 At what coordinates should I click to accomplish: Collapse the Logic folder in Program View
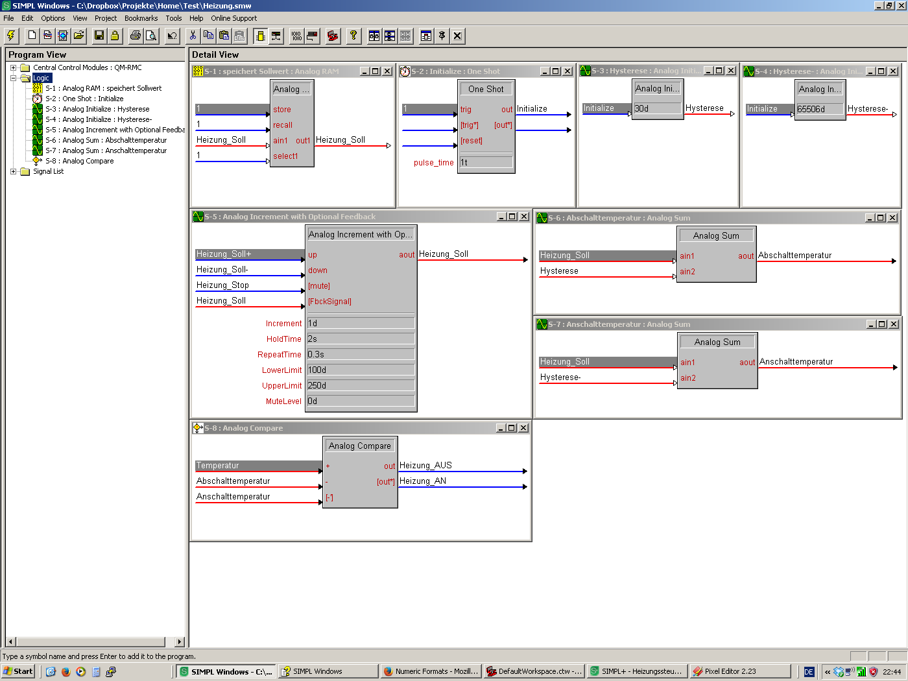coord(13,78)
